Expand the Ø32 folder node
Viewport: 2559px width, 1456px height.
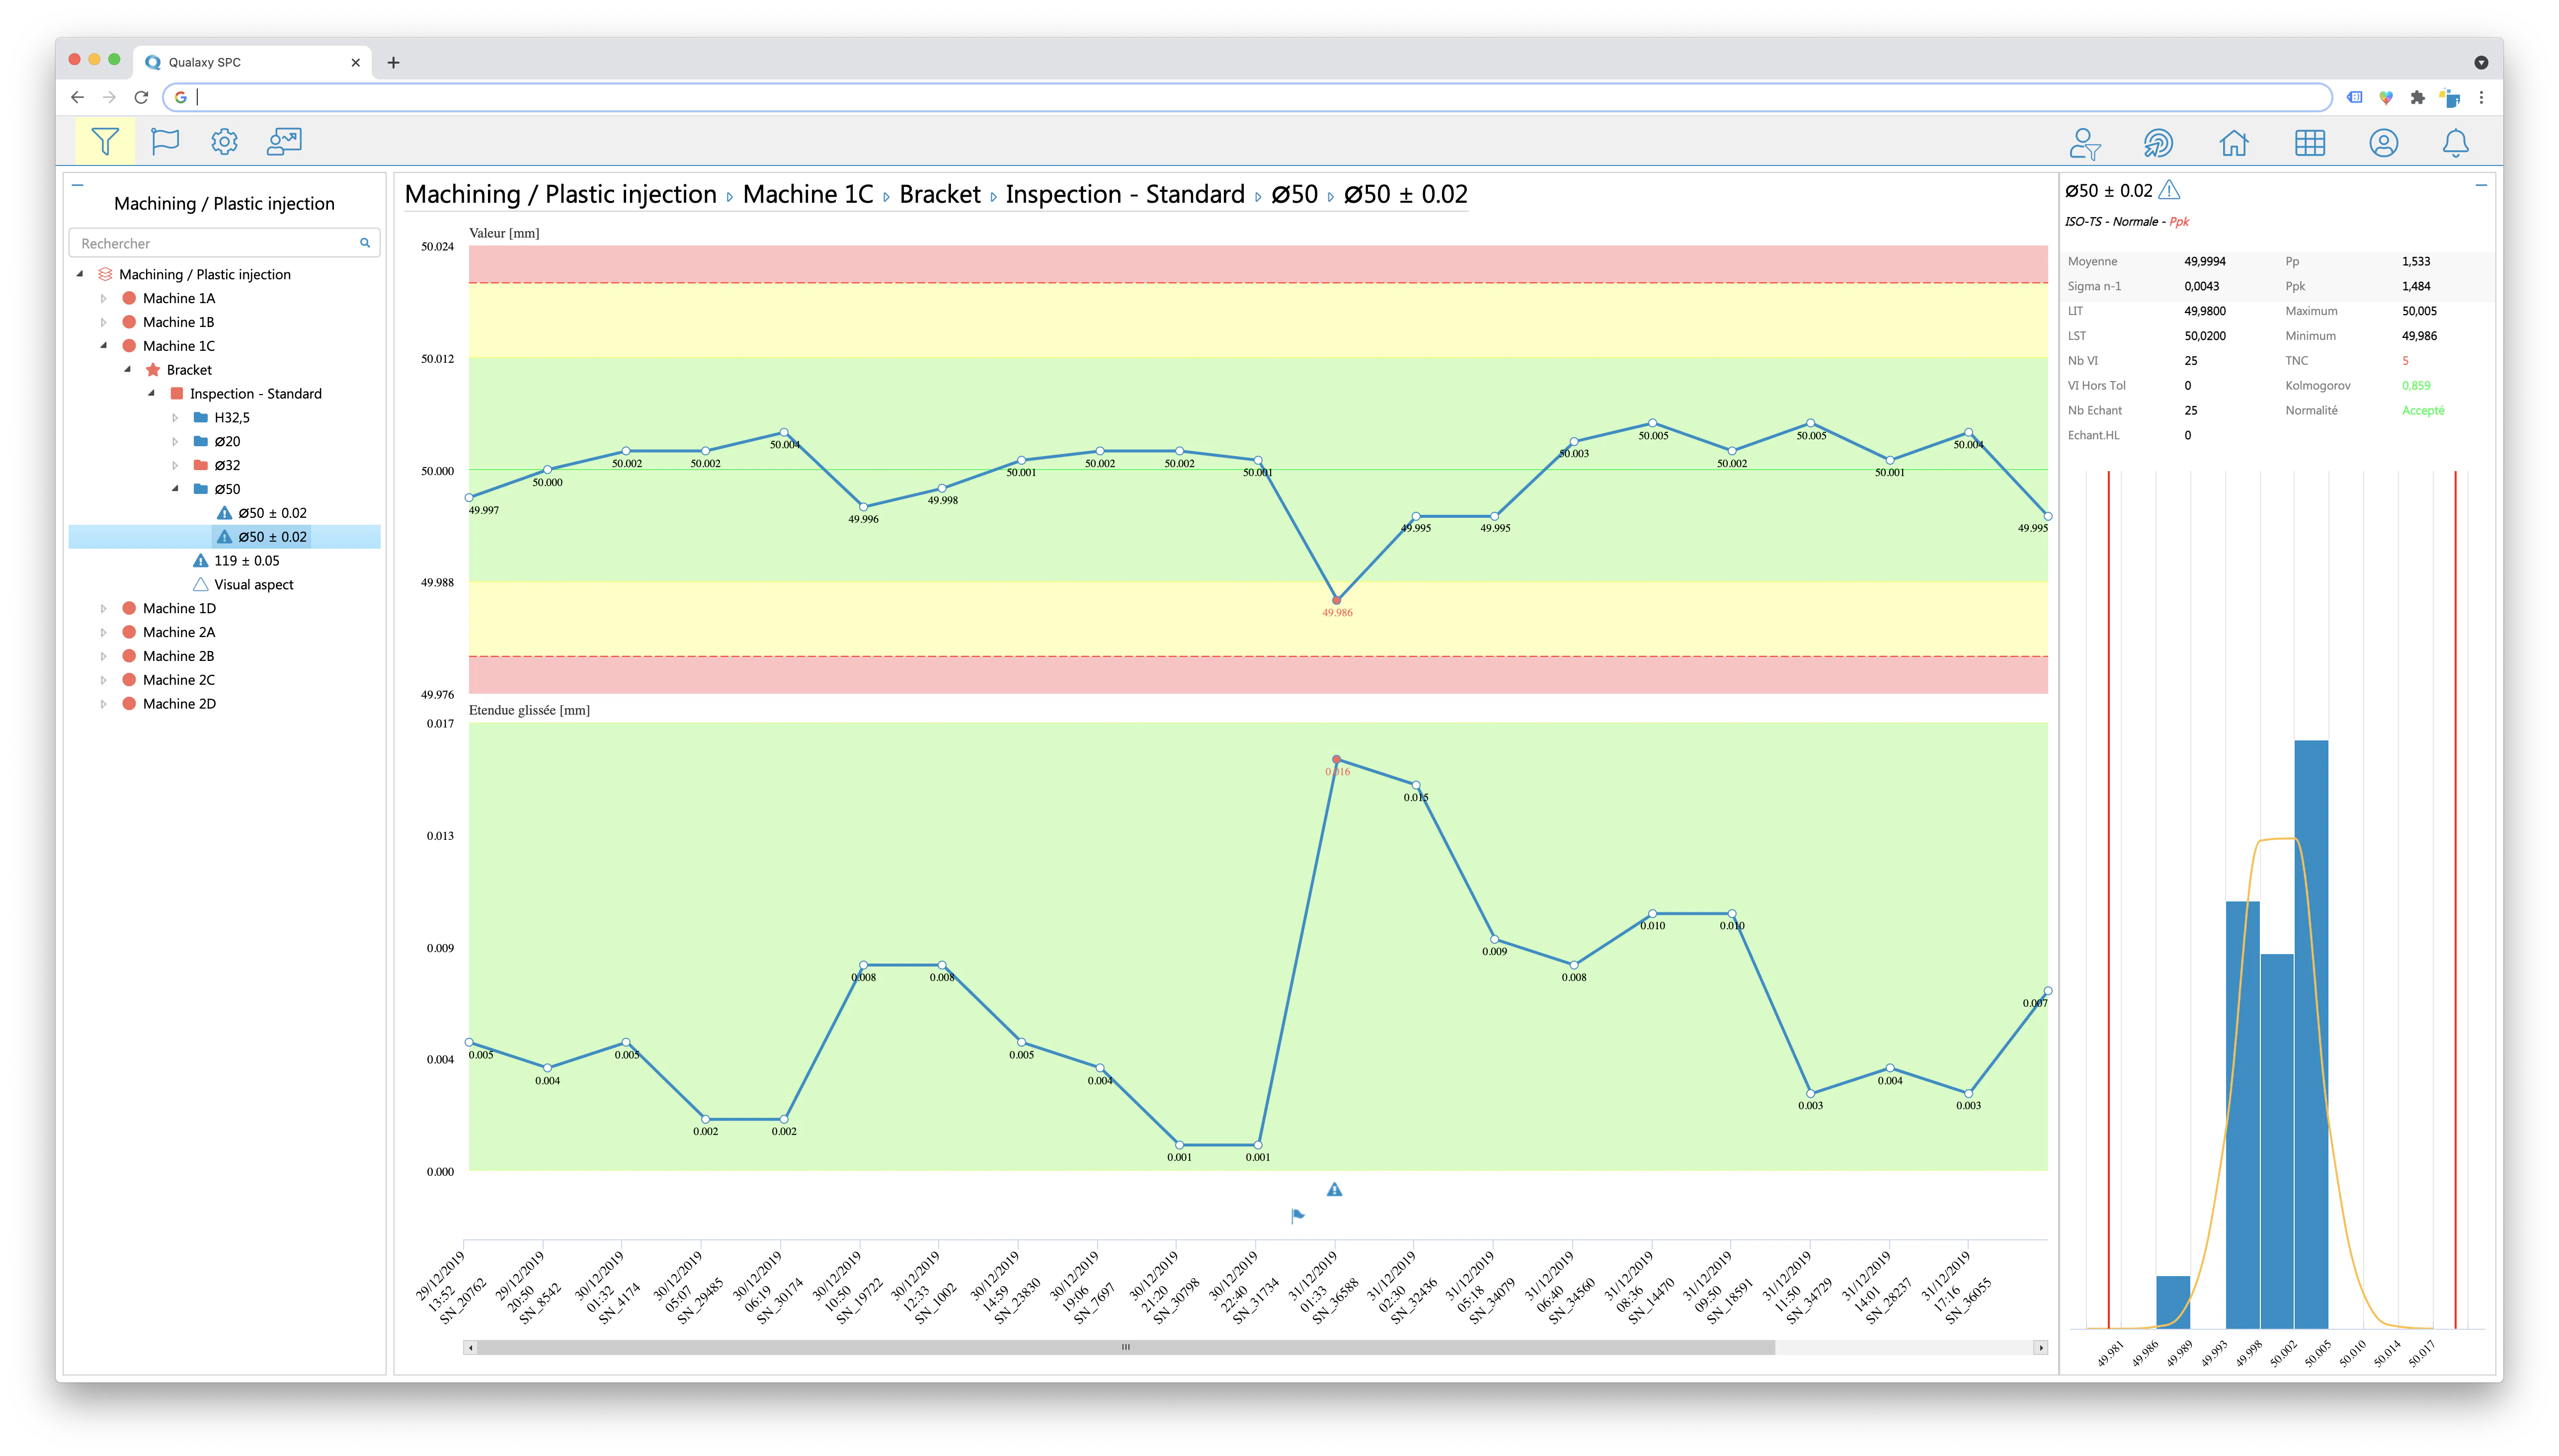pos(175,465)
